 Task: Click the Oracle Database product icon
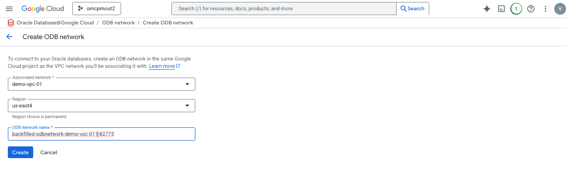point(11,23)
